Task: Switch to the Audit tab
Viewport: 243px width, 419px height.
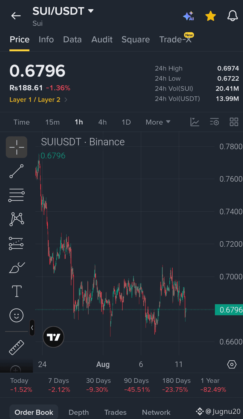Action: pos(102,40)
